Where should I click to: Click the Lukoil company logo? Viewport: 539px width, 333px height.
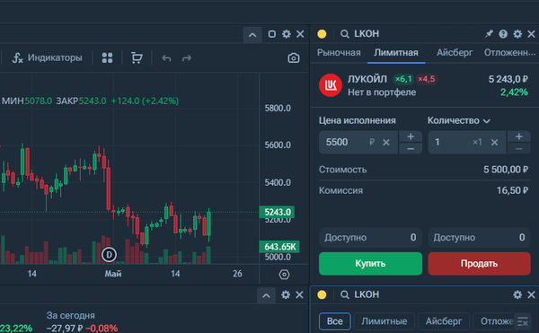tap(331, 85)
